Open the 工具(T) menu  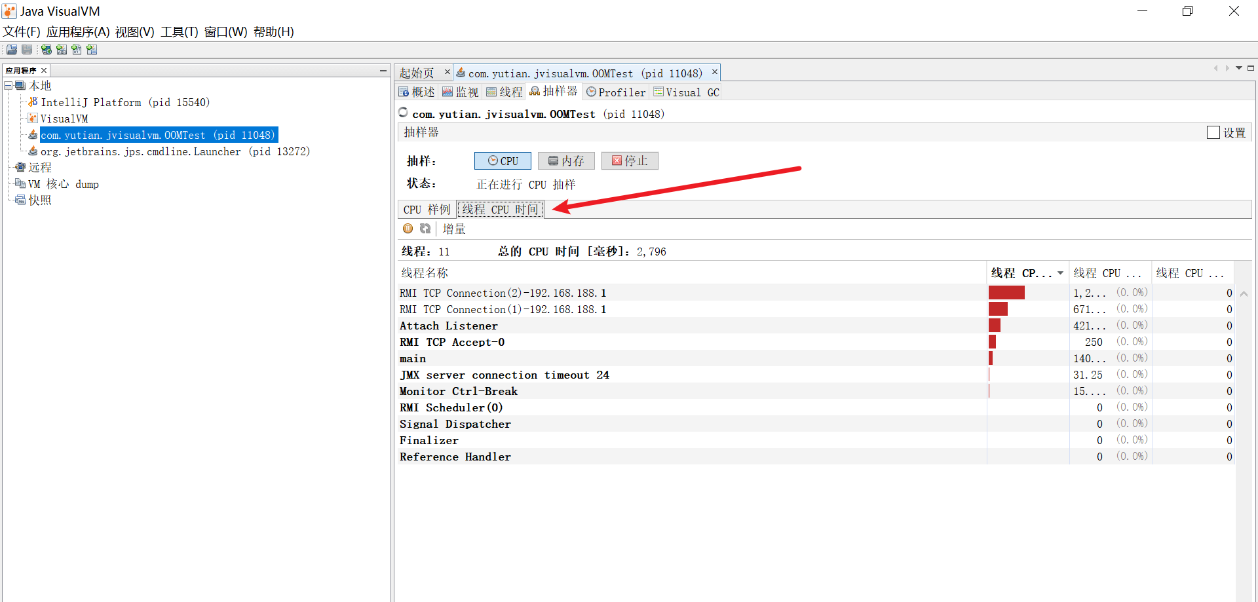[x=179, y=31]
